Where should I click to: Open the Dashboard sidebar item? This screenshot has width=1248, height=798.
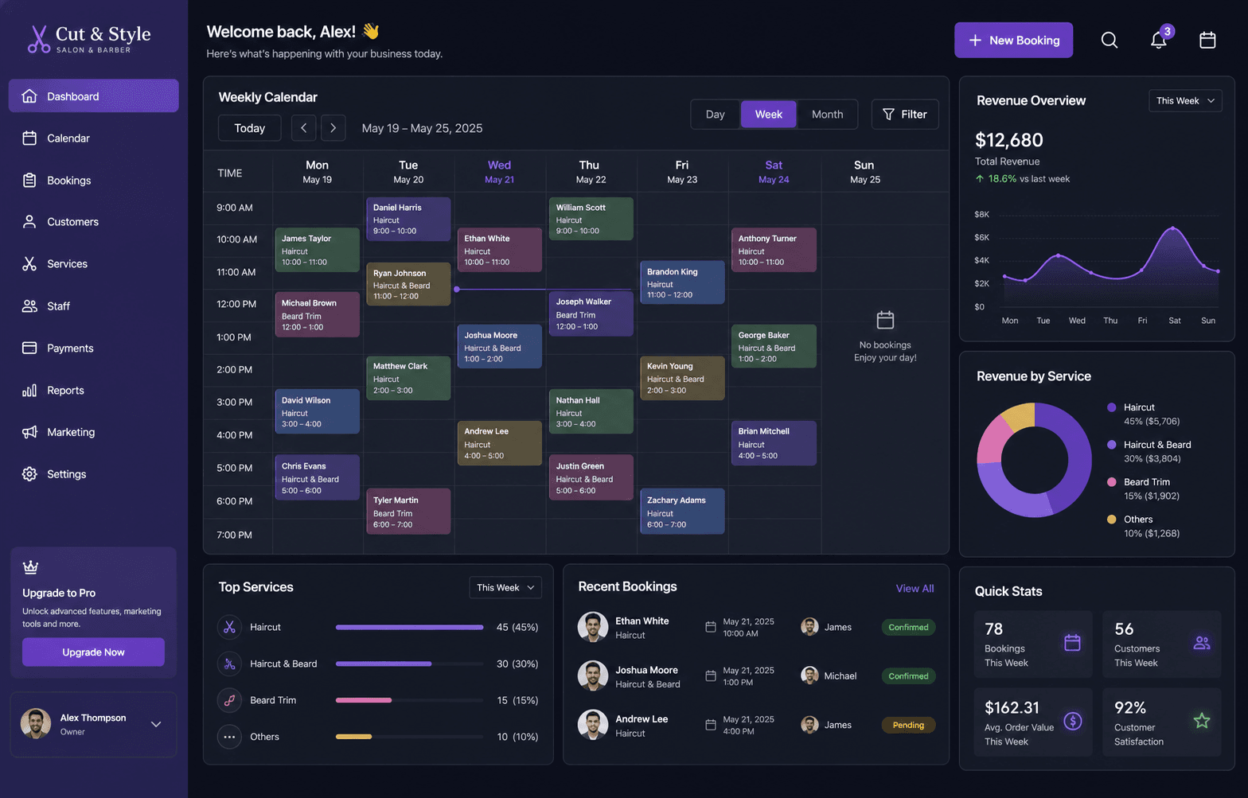[93, 95]
